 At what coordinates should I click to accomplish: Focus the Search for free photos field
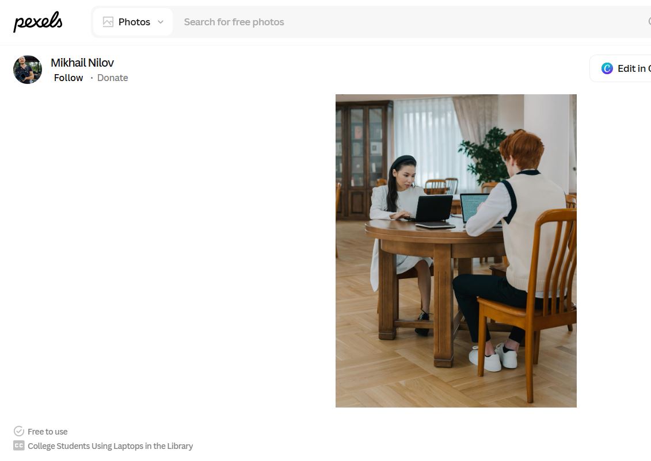[411, 22]
